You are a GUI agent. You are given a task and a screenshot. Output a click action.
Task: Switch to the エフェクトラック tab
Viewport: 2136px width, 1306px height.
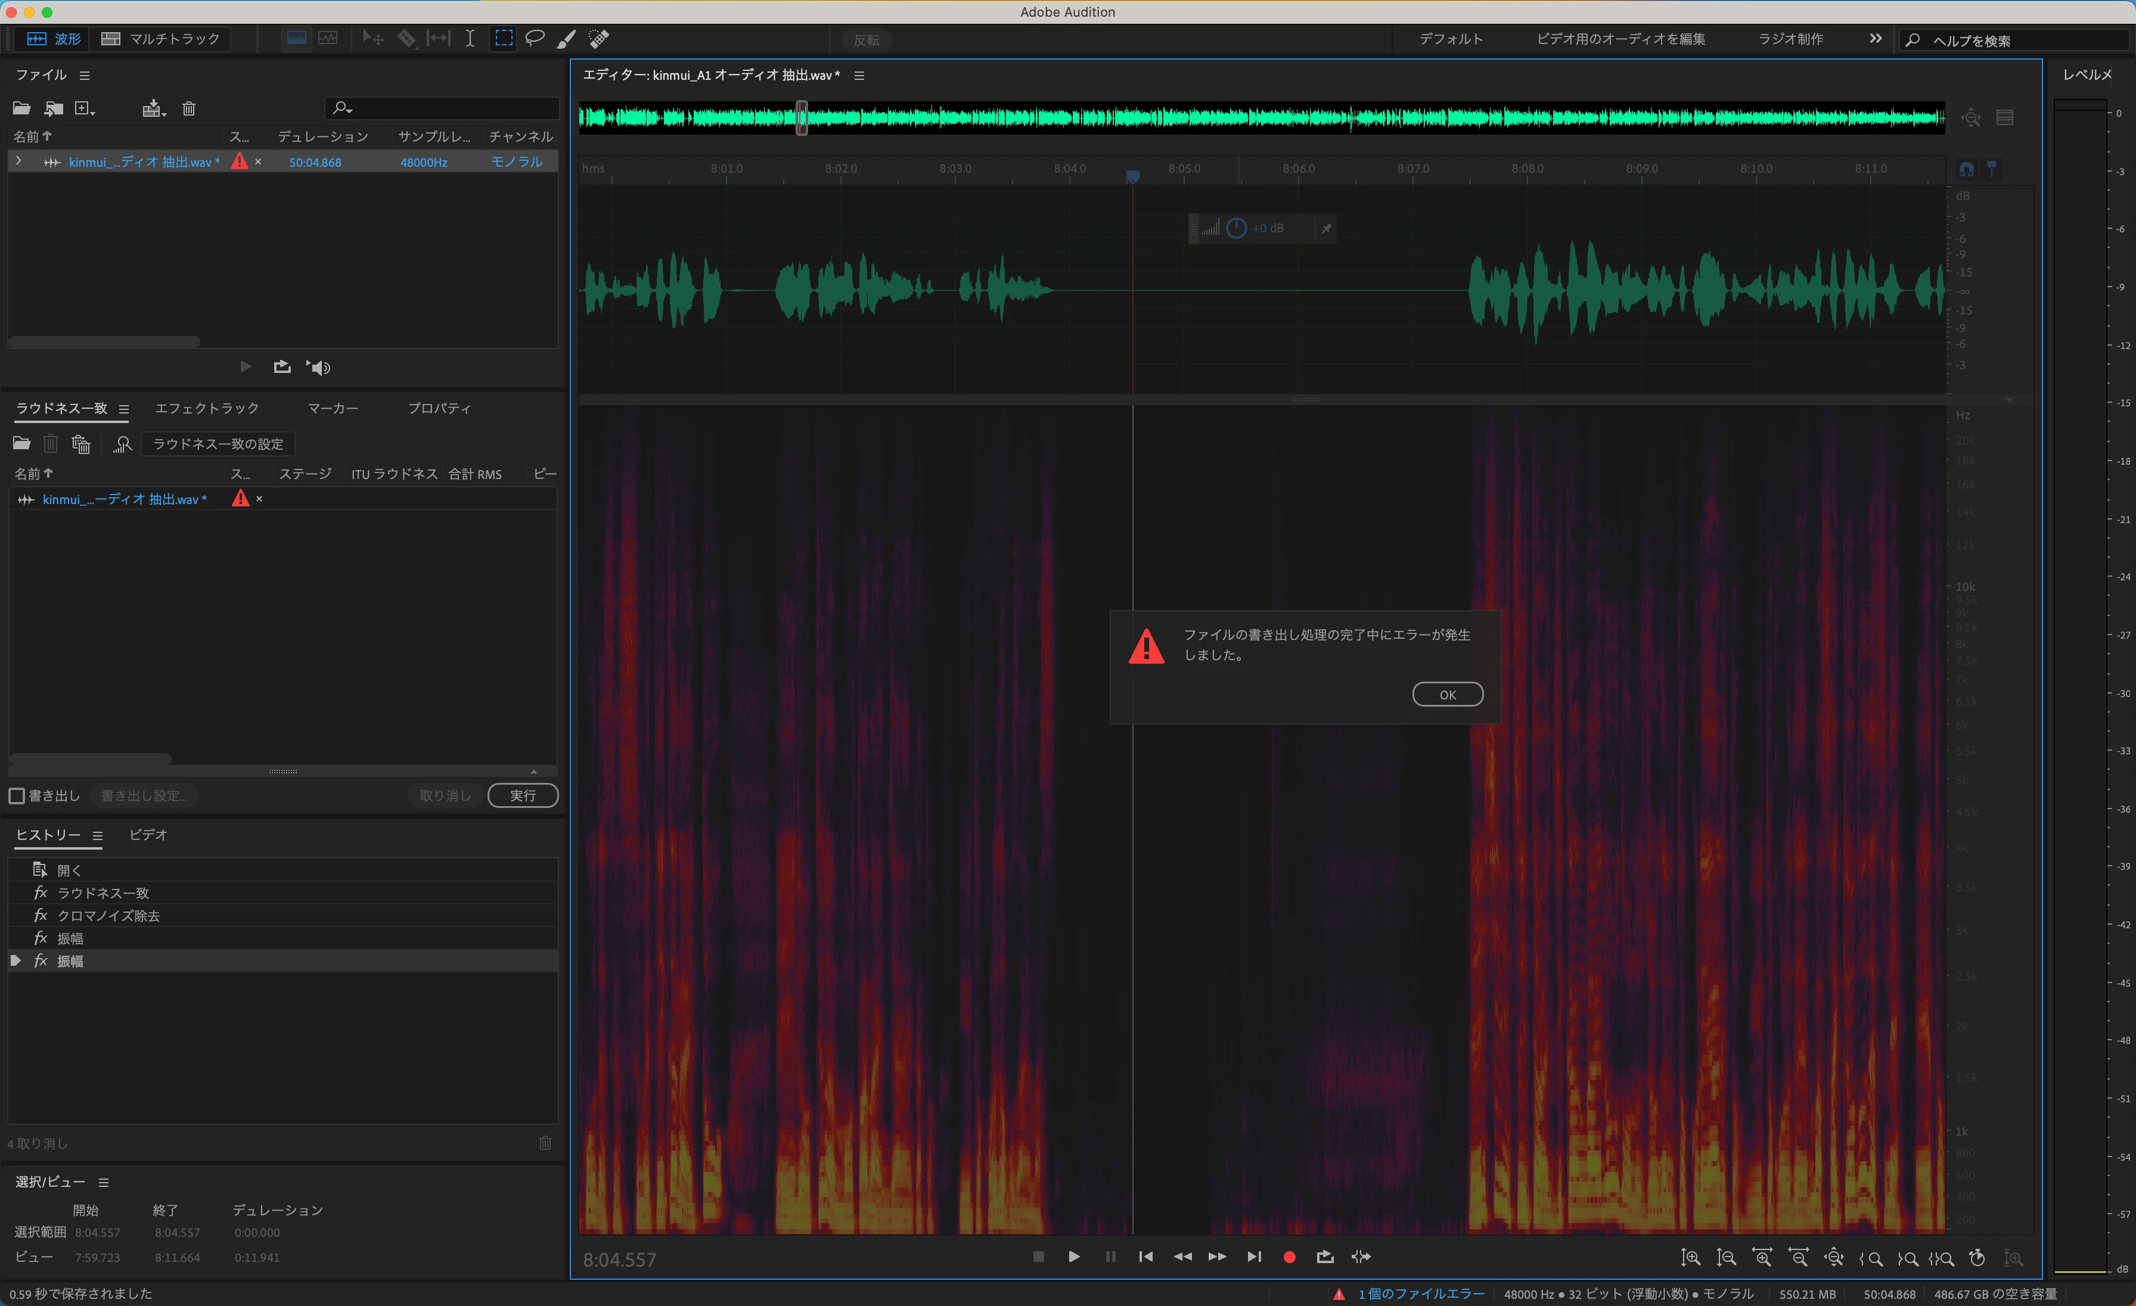(207, 408)
